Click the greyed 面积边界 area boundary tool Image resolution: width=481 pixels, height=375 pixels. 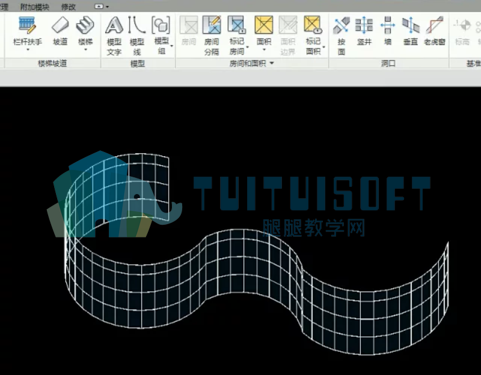[x=288, y=35]
